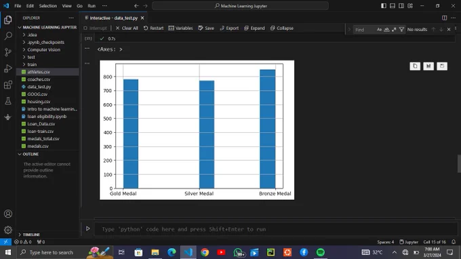Toggle replace chevron in find widget
The width and height of the screenshot is (461, 259).
click(349, 29)
